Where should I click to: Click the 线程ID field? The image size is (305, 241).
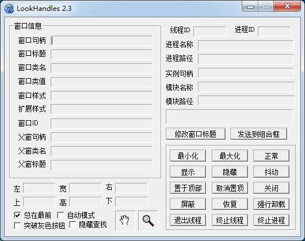click(x=210, y=31)
